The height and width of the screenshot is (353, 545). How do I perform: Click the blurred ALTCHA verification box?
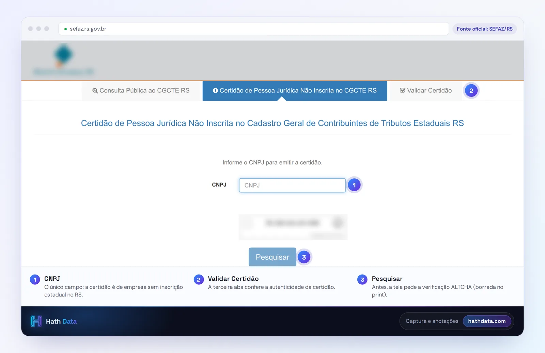(293, 227)
